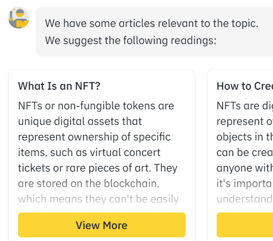Open the 'What Is an NFT?' article title

pyautogui.click(x=59, y=86)
